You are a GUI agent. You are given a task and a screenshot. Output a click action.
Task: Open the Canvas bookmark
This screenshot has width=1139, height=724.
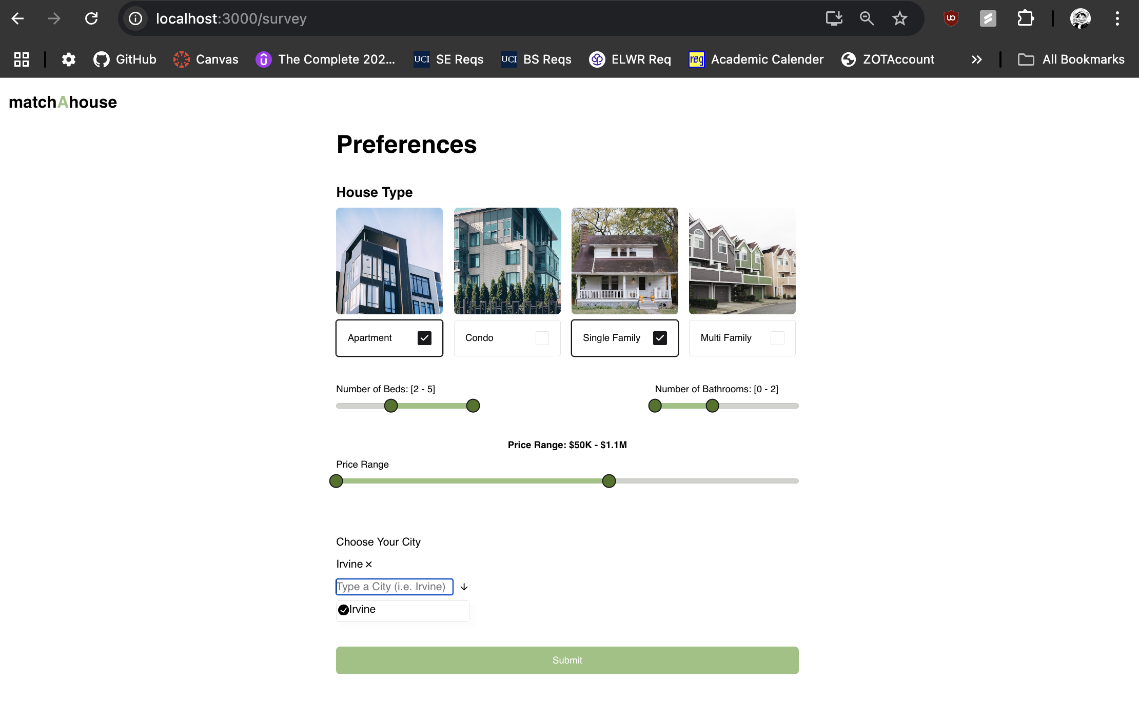click(206, 59)
